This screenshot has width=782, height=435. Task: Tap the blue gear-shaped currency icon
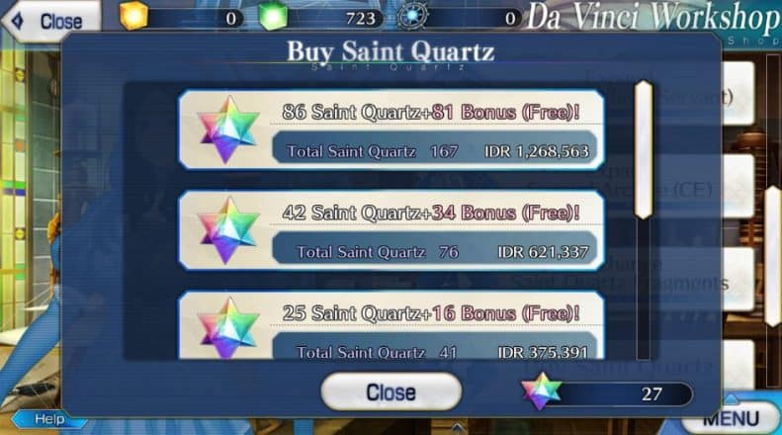click(412, 16)
